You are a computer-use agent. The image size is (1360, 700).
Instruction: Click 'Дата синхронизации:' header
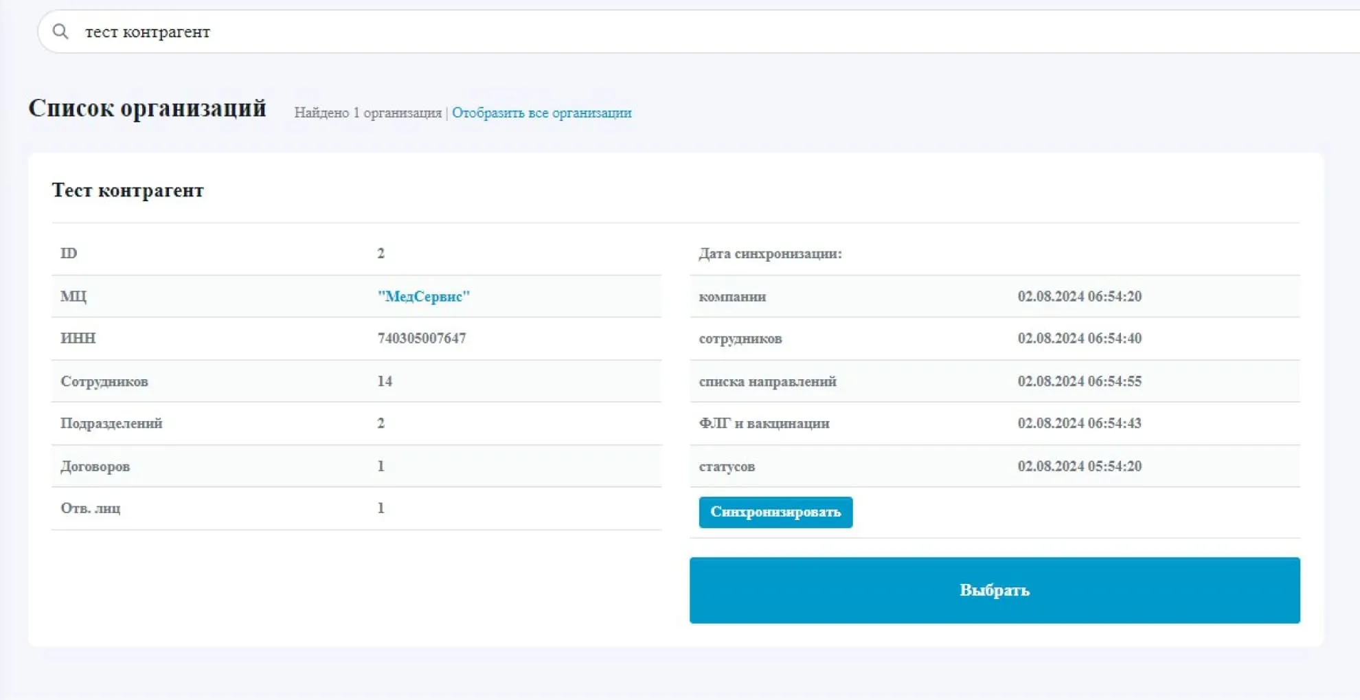pyautogui.click(x=770, y=253)
